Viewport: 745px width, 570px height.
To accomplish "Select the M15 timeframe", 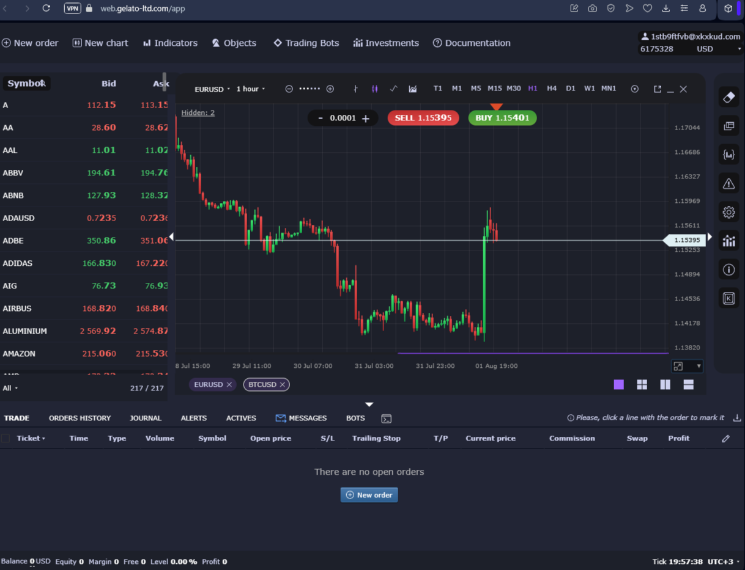I will pyautogui.click(x=495, y=89).
